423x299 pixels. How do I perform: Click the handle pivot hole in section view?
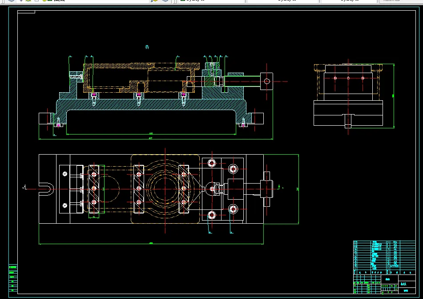(266, 81)
